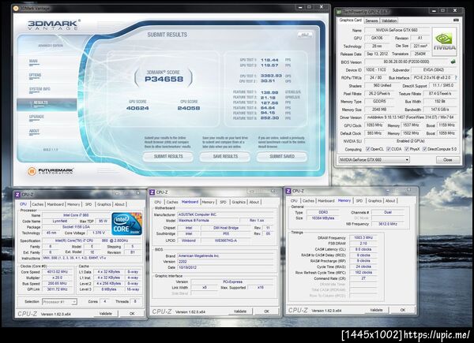Image resolution: width=474 pixels, height=343 pixels.
Task: Open the Processor #1 selection dropdown
Action: [x=59, y=302]
